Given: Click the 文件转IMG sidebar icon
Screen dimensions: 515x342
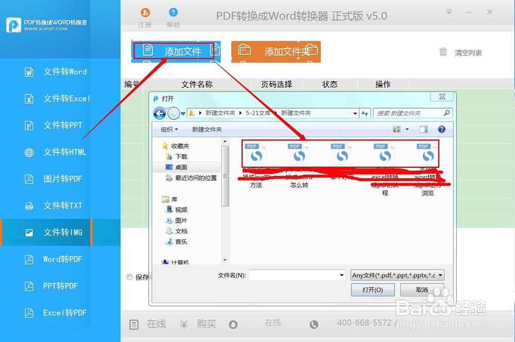Looking at the screenshot, I should [29, 233].
